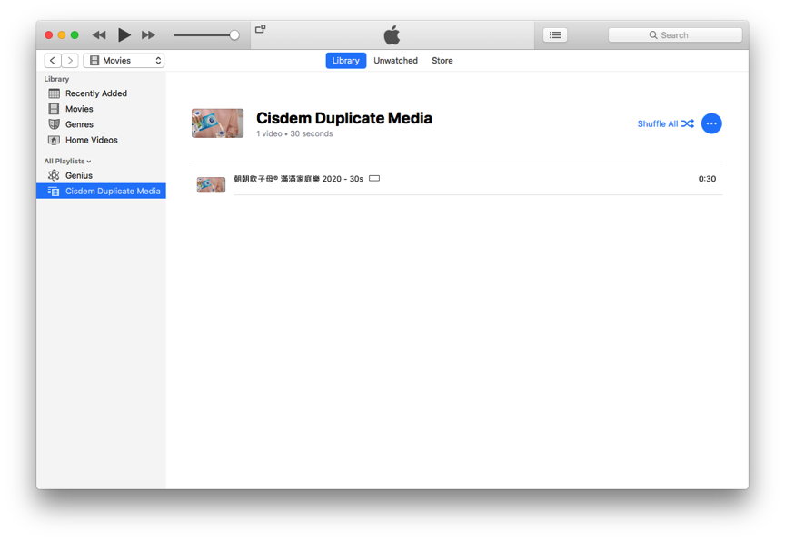
Task: Open the Up Next list button
Action: [x=555, y=35]
